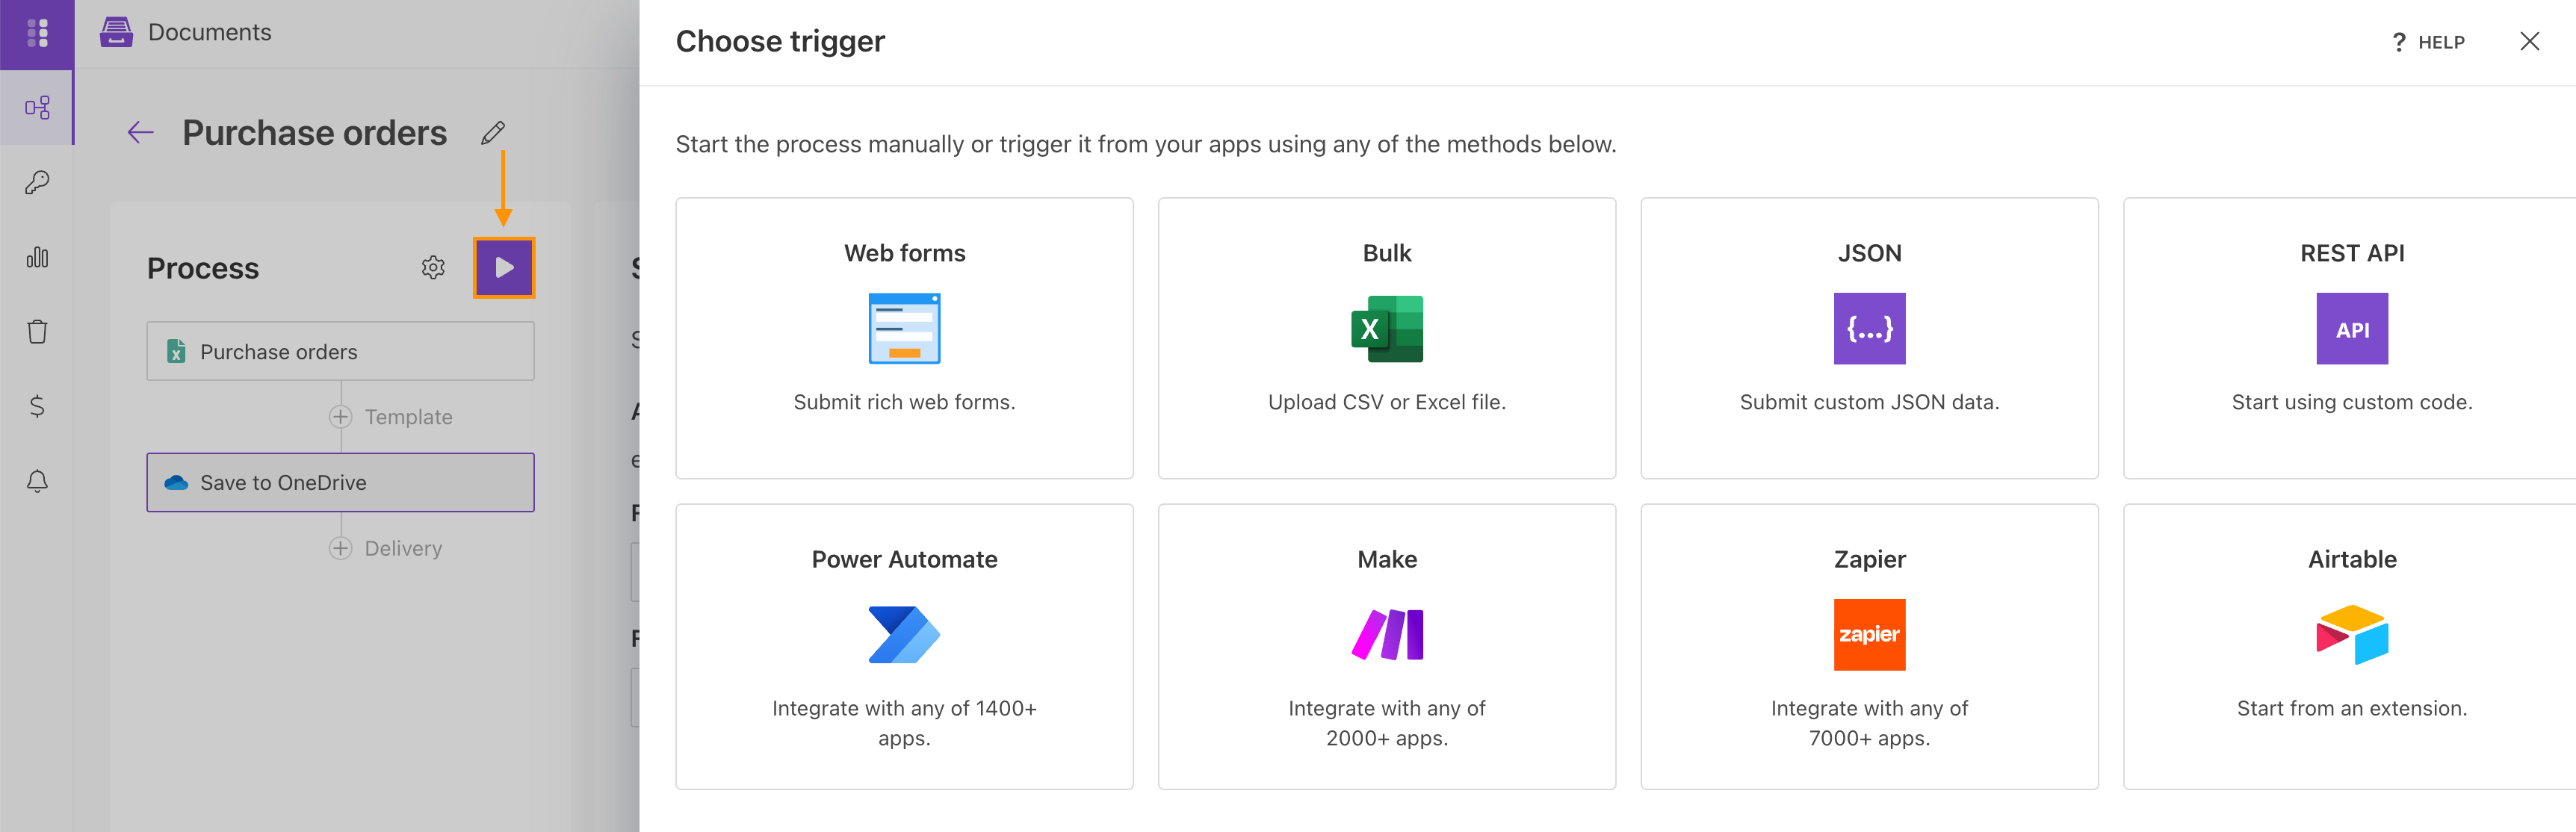Choose the Make trigger card
The height and width of the screenshot is (832, 2576).
point(1386,646)
